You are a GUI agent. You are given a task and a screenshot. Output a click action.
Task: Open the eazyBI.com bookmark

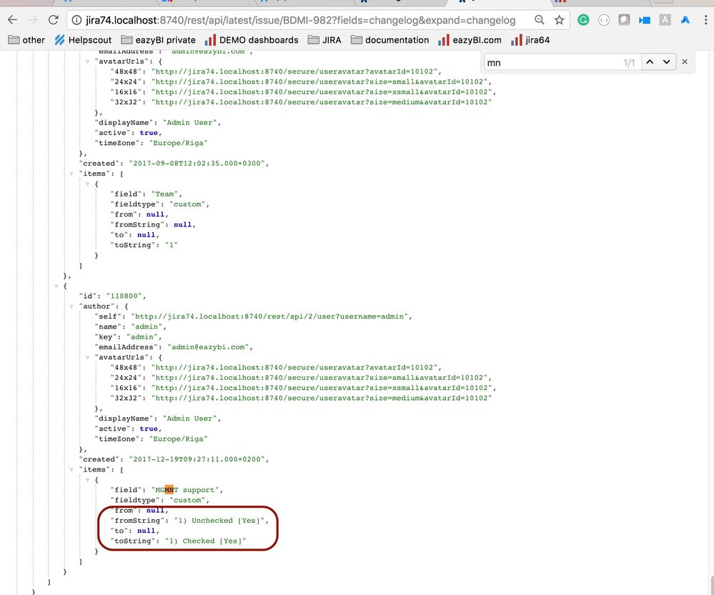[x=470, y=40]
